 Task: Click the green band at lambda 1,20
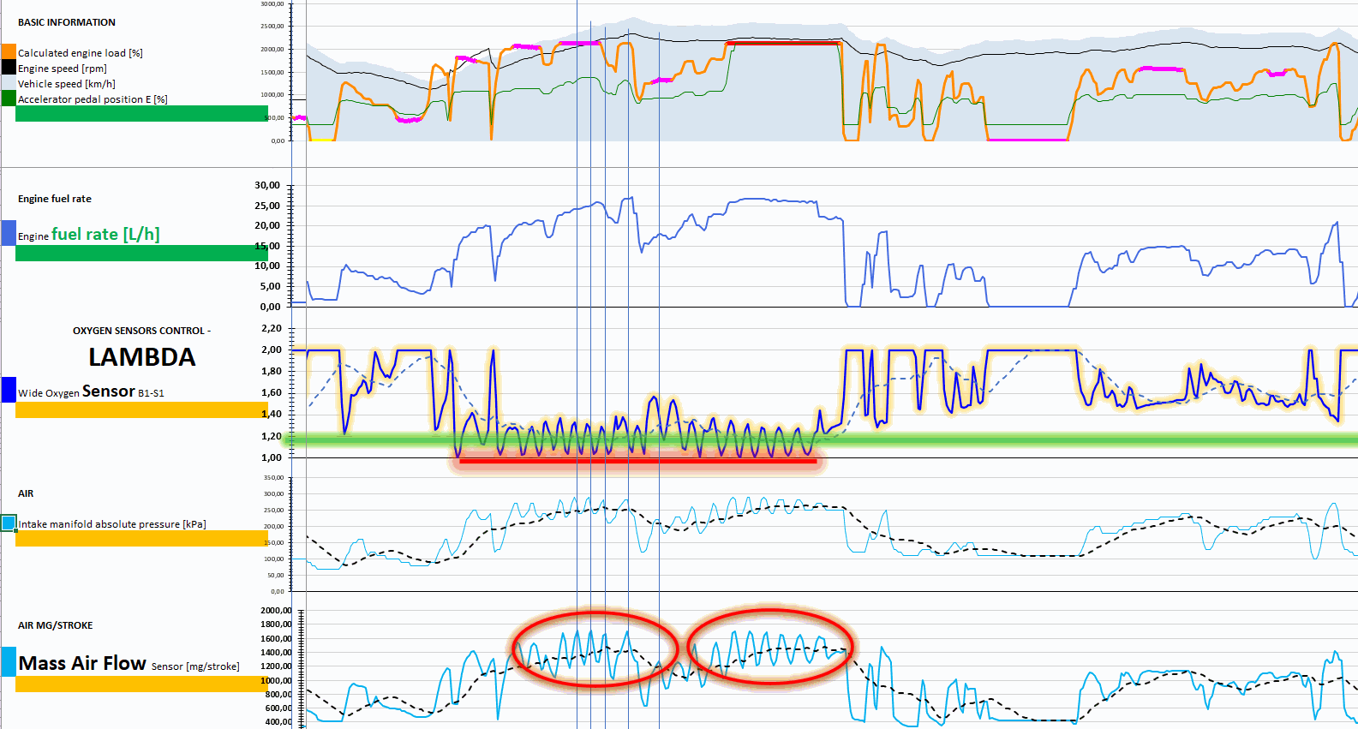coord(1028,439)
